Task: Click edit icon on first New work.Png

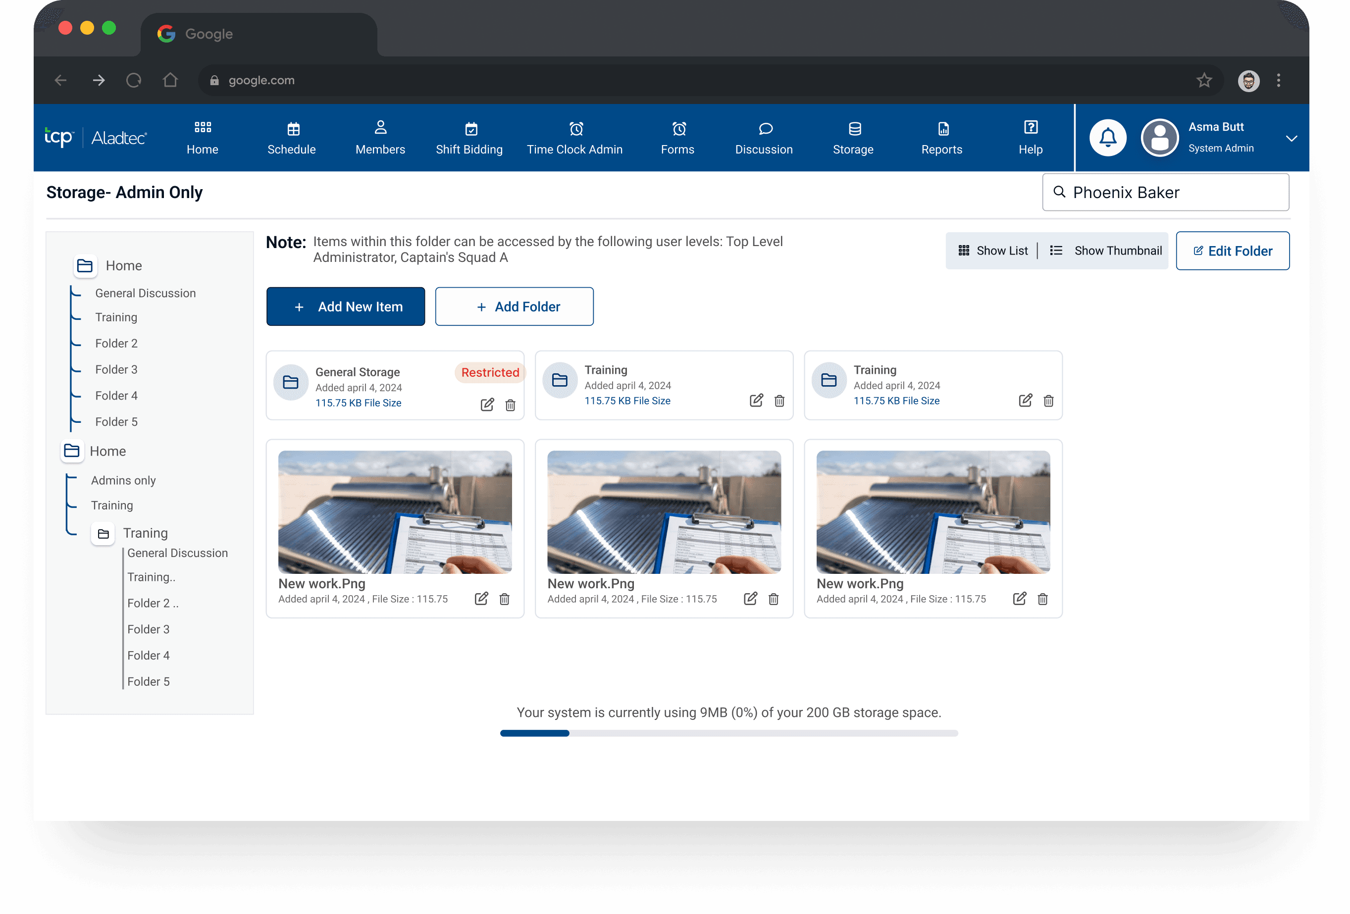Action: 481,599
